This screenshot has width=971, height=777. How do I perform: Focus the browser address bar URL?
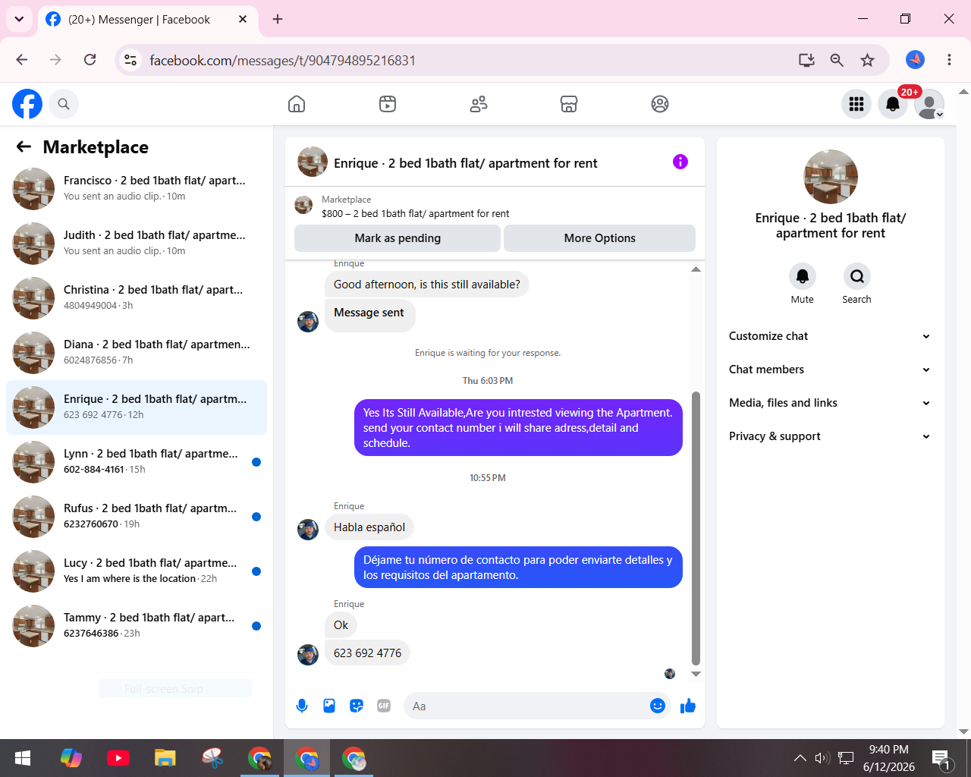tap(283, 60)
